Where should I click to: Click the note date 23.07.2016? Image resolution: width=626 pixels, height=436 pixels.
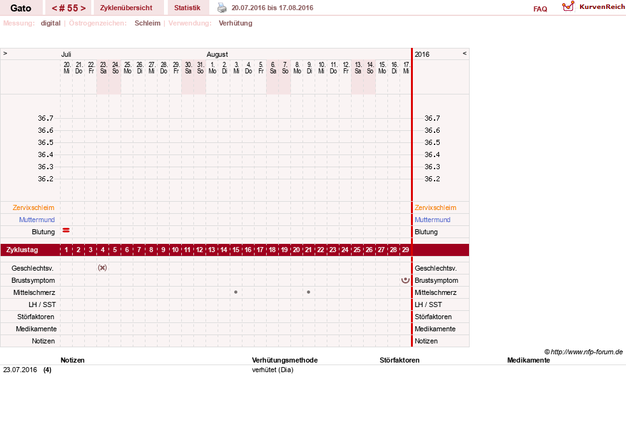pyautogui.click(x=20, y=370)
